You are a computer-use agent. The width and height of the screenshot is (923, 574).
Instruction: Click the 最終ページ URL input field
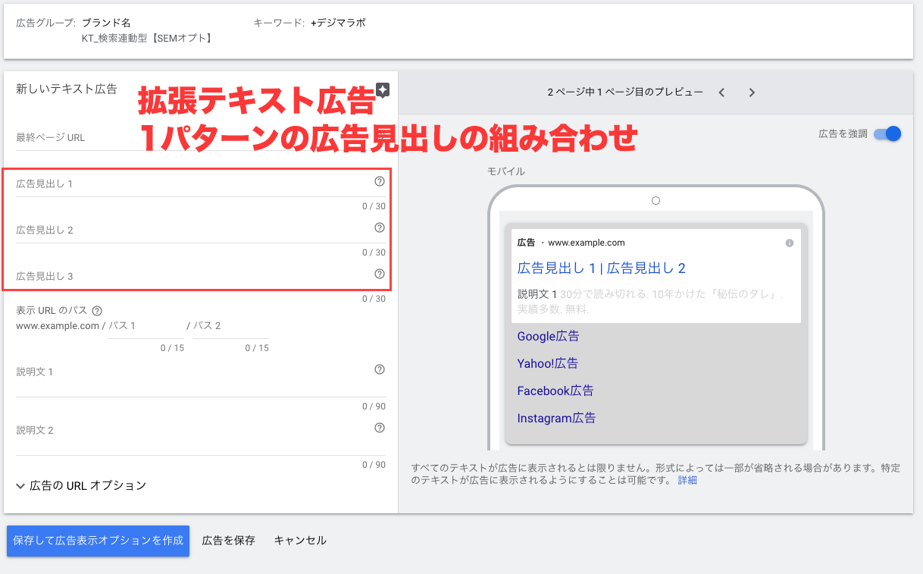[201, 139]
